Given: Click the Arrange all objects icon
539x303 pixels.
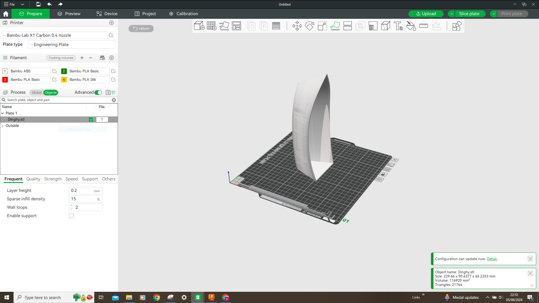Looking at the screenshot, I should pyautogui.click(x=236, y=26).
